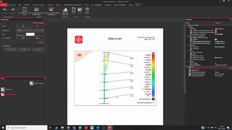Redo the last action in ribbon
232x130 pixels.
click(13, 10)
